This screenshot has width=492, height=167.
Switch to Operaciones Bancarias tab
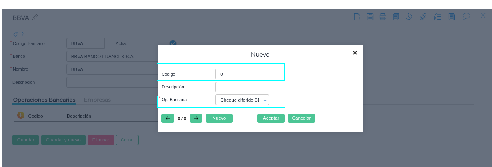(44, 100)
